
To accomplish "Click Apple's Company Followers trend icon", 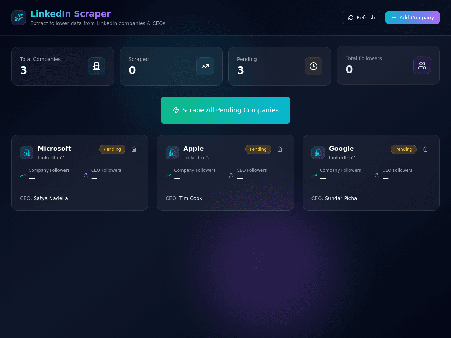I will (x=168, y=175).
